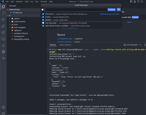This screenshot has height=115, width=146.
Task: Open the File menu
Action: (7, 2)
